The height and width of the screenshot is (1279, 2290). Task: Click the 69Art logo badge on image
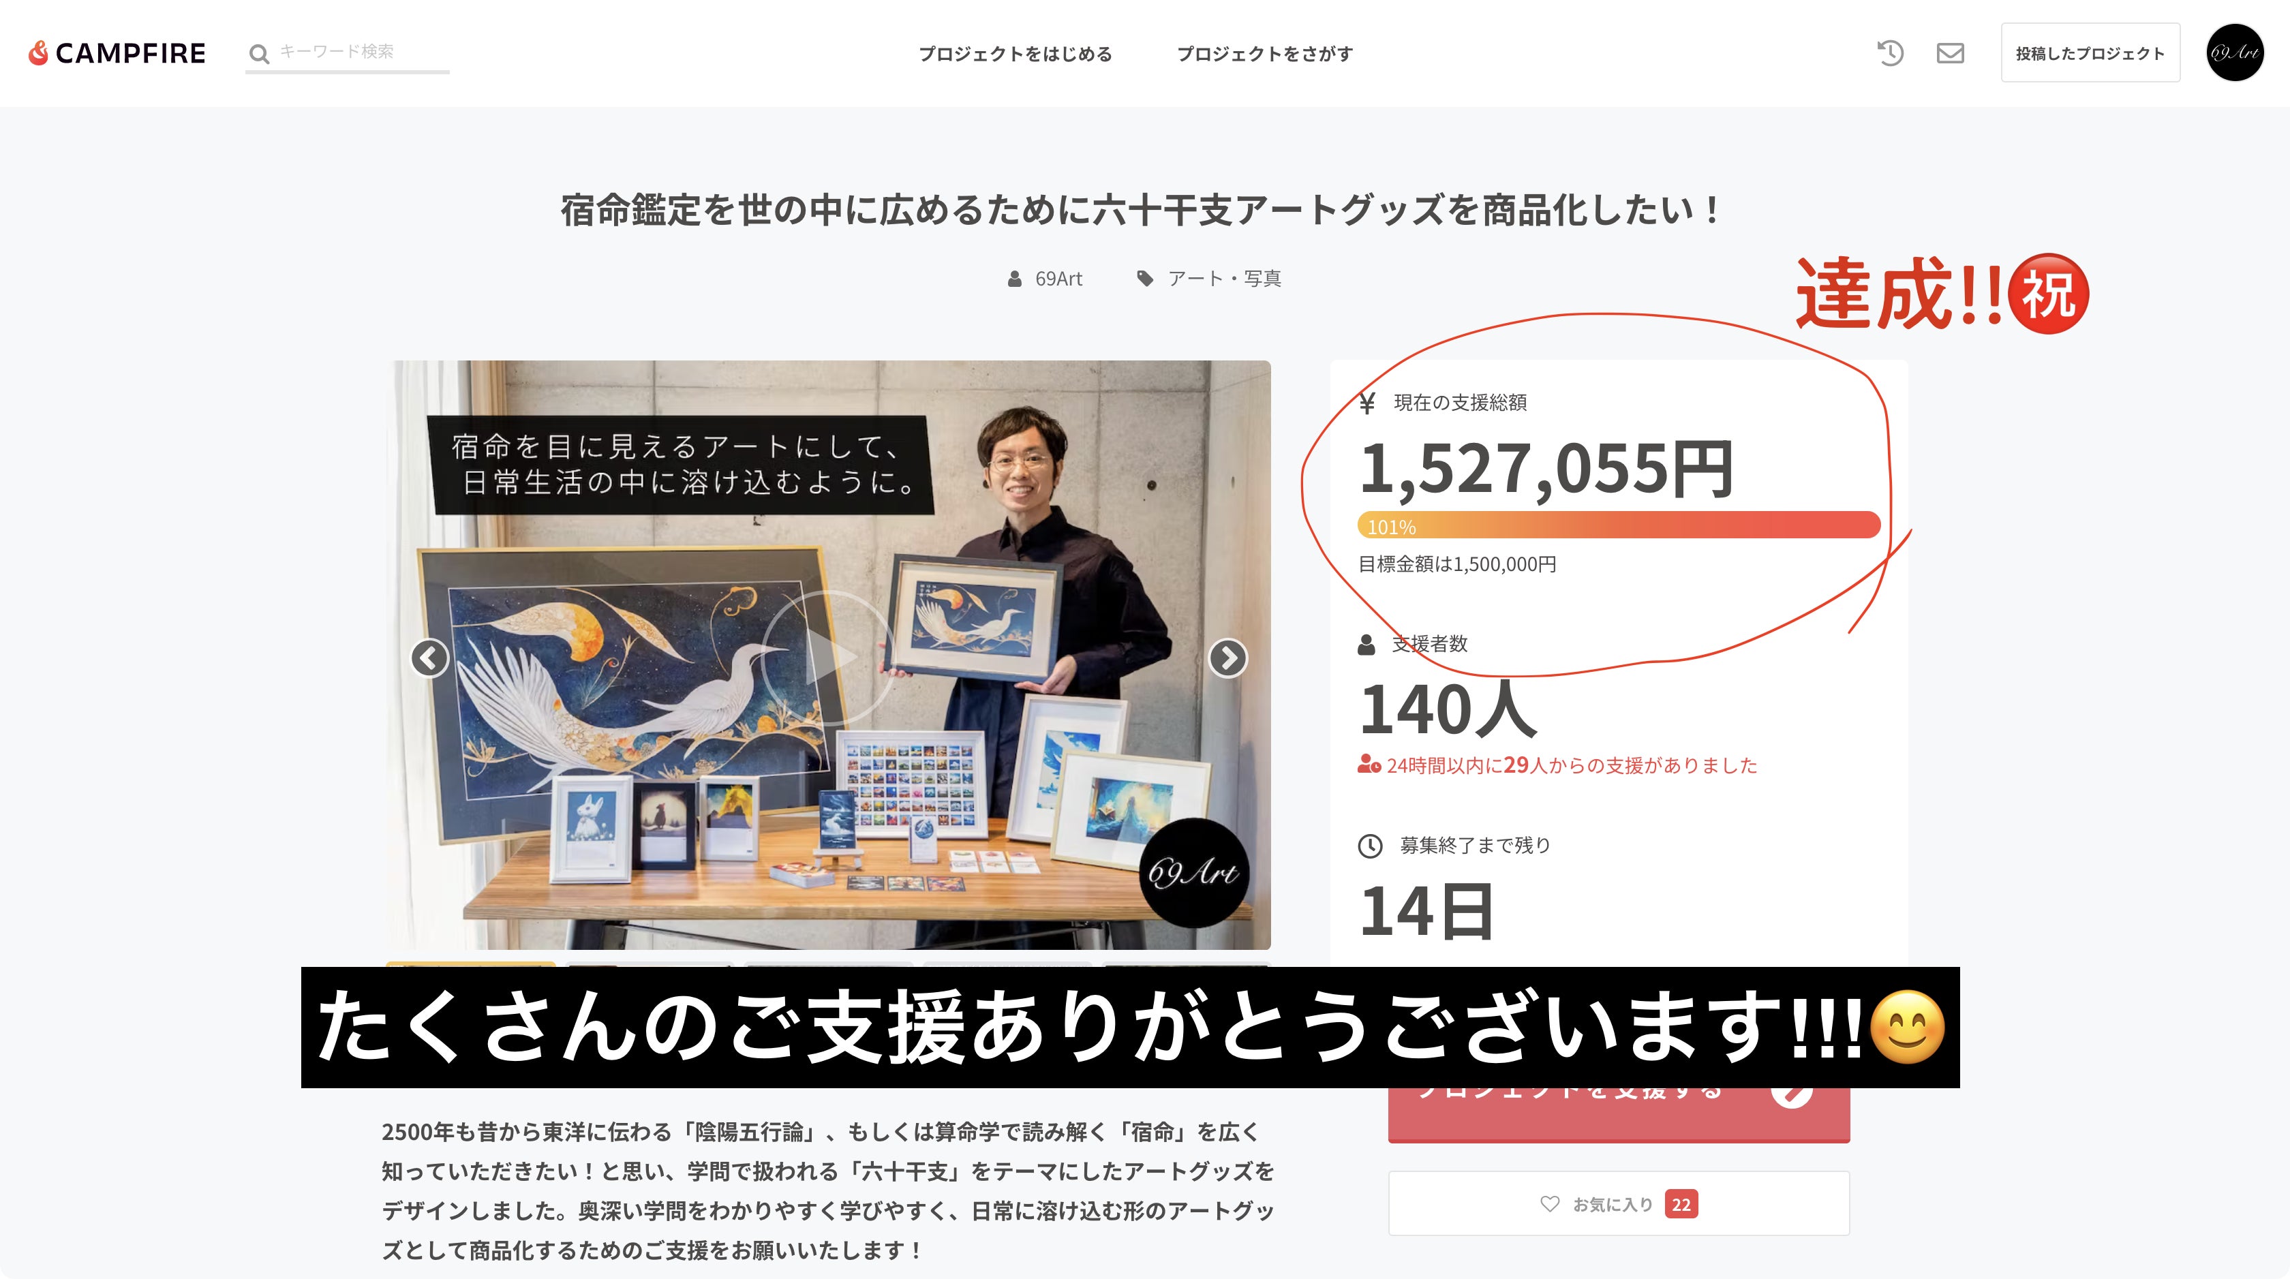point(1193,873)
